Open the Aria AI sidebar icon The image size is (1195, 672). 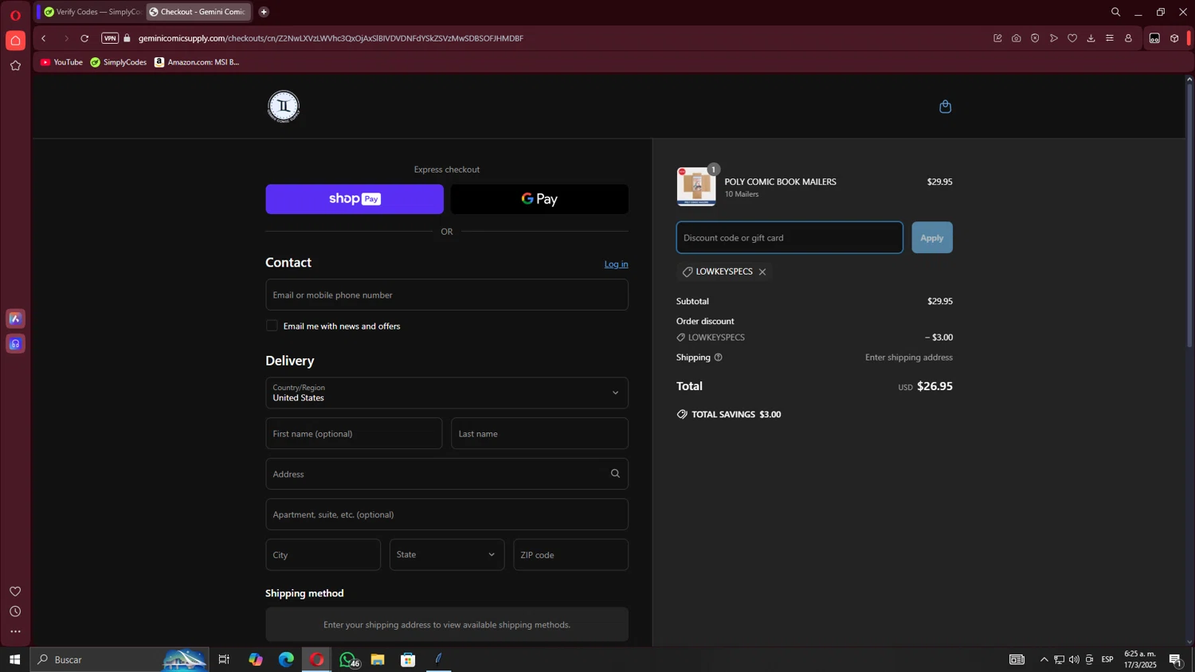[15, 318]
